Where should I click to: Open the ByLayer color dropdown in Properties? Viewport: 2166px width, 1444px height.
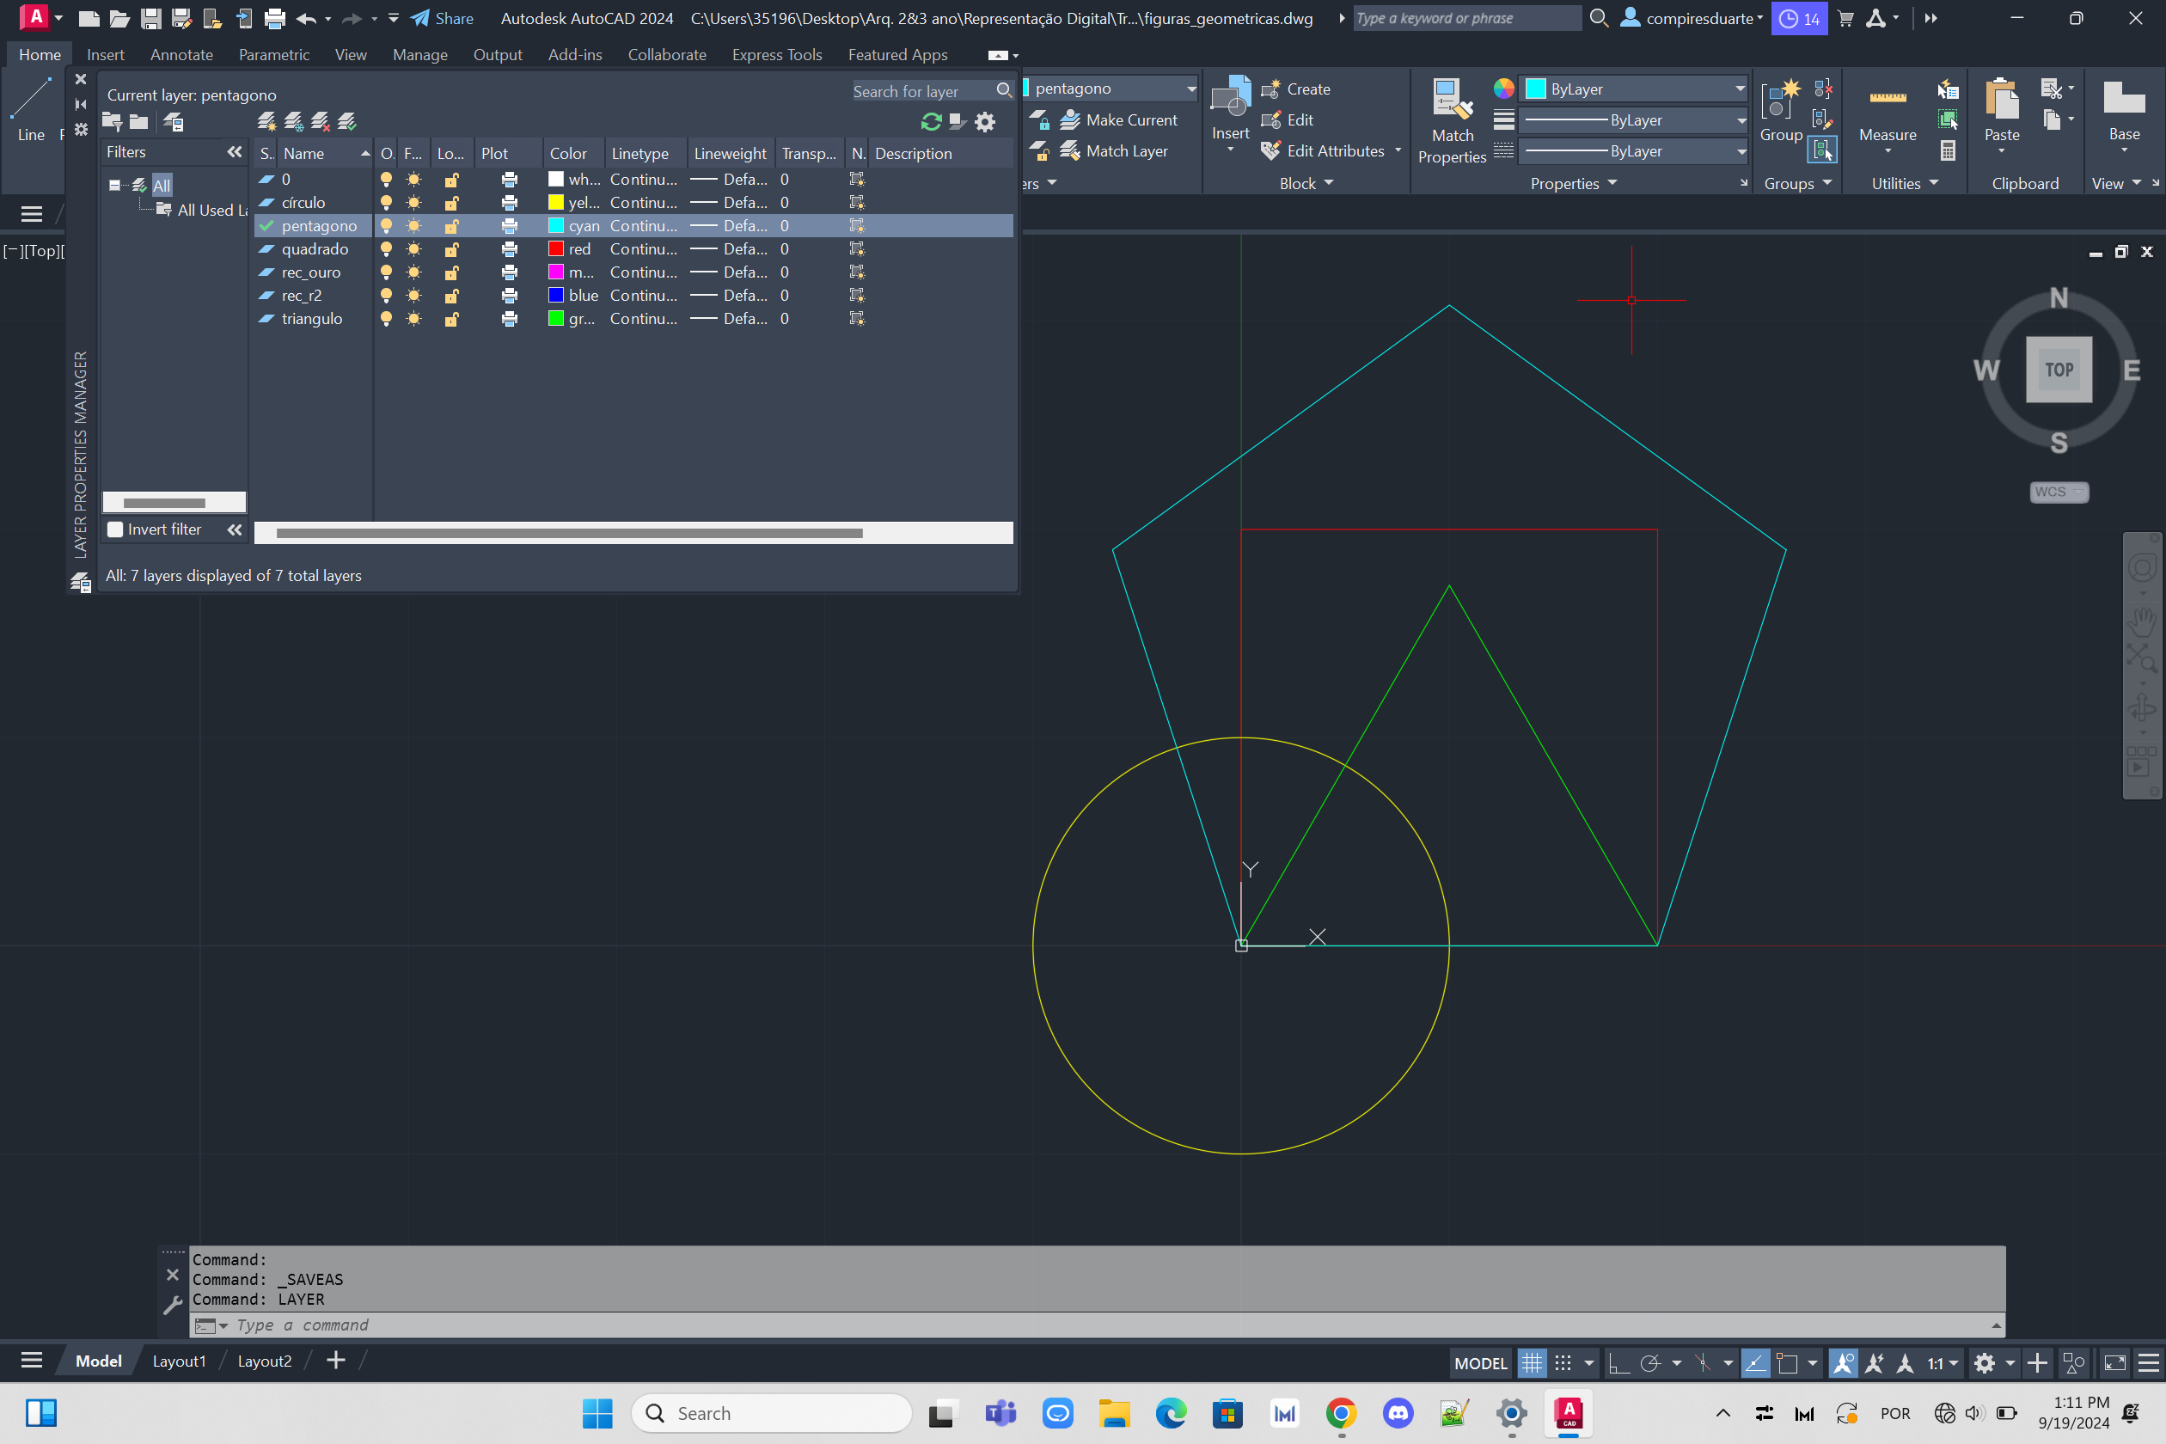tap(1739, 89)
